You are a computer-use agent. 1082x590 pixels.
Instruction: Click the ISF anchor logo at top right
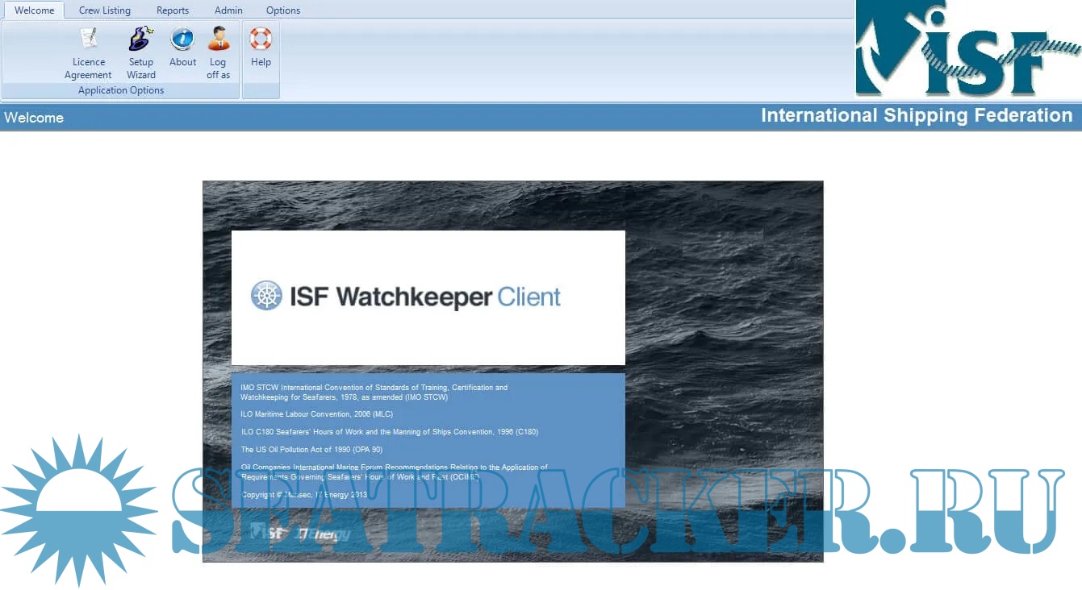coord(967,50)
